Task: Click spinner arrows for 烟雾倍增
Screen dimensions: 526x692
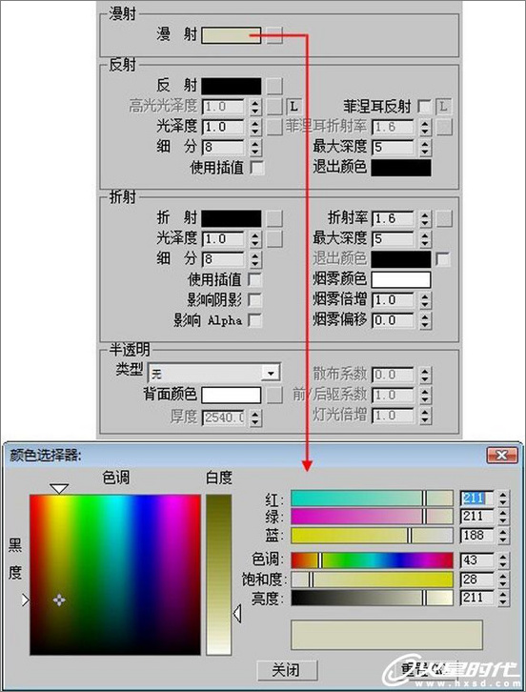Action: (x=424, y=300)
